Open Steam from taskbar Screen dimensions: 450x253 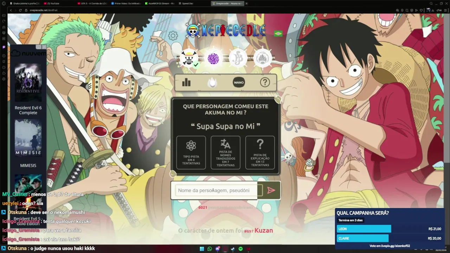click(233, 249)
